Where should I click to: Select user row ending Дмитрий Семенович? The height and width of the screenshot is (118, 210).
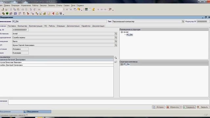click(56, 65)
